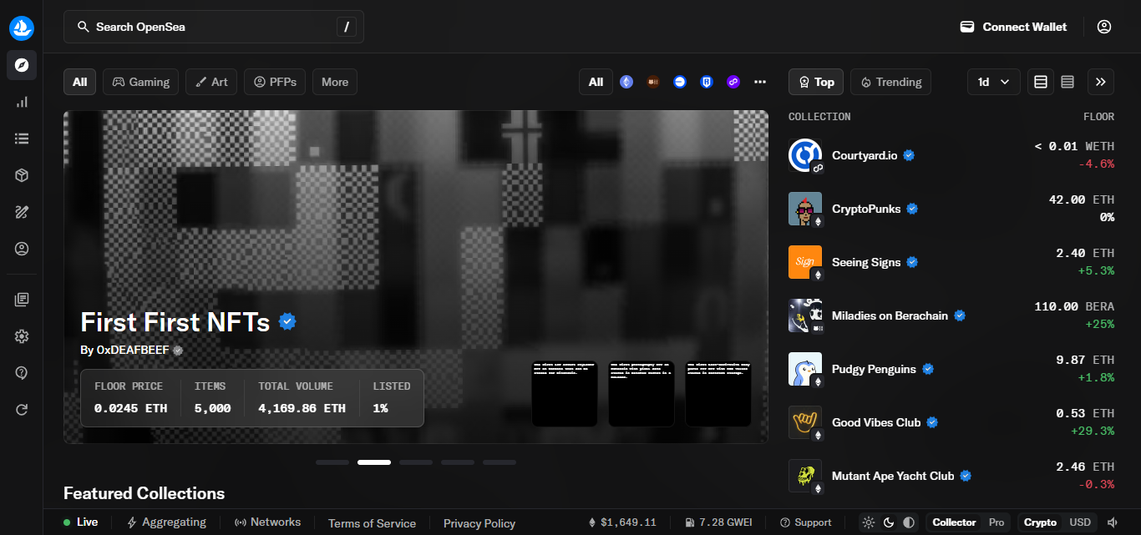Expand the More categories menu
The width and height of the screenshot is (1141, 535).
click(x=335, y=82)
